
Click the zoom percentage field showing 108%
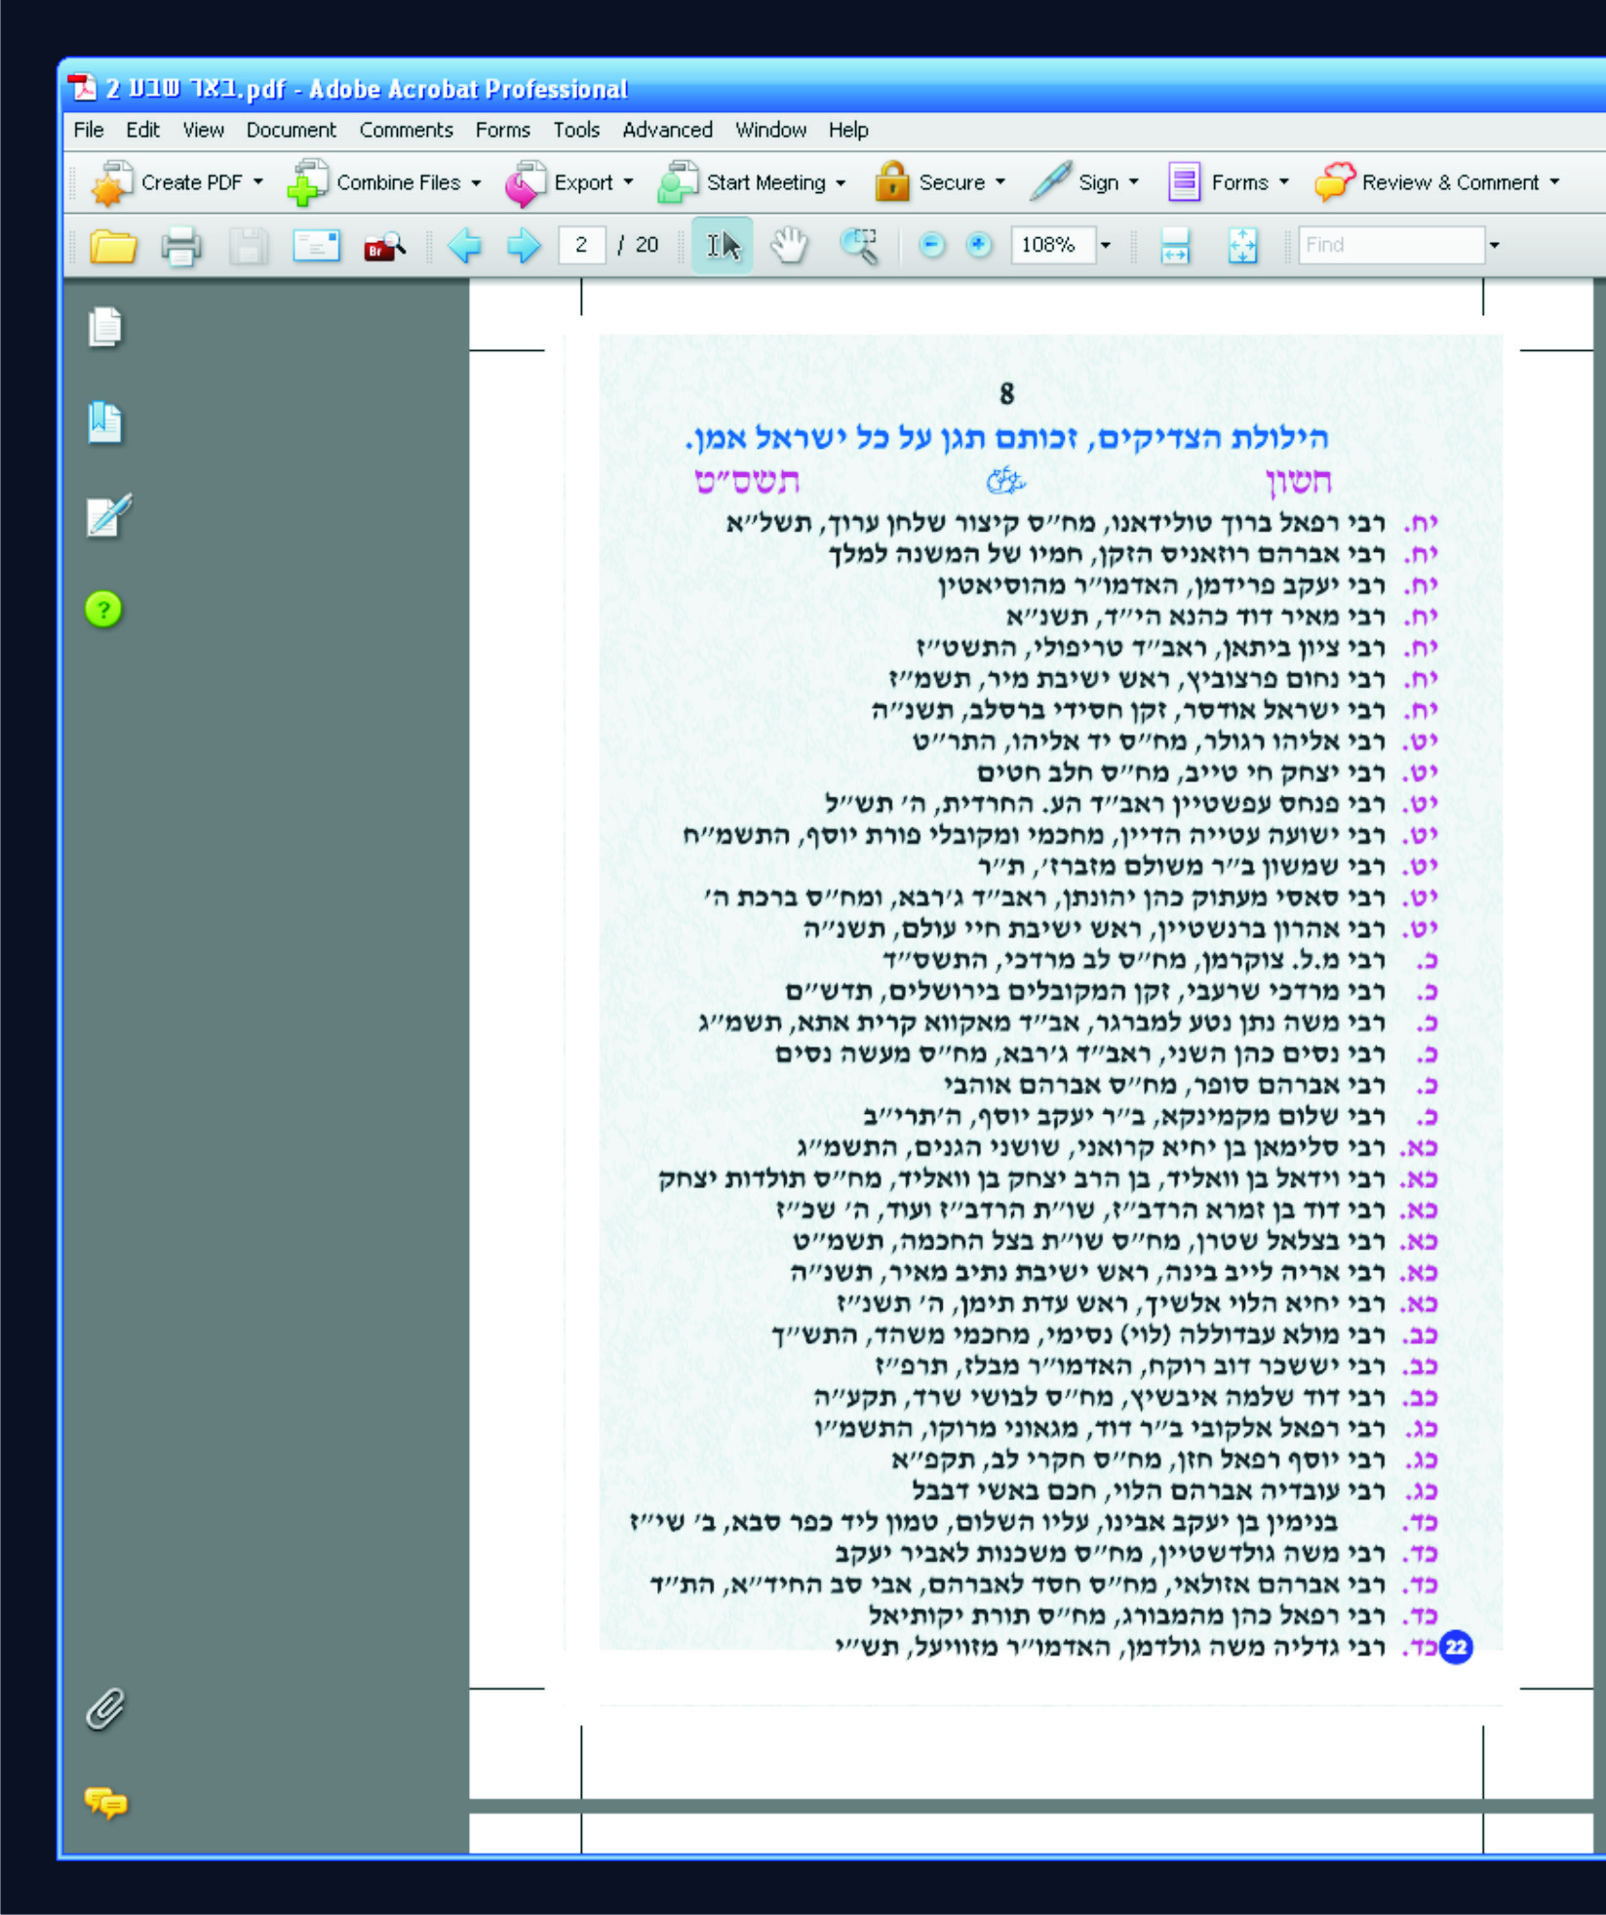[1053, 245]
